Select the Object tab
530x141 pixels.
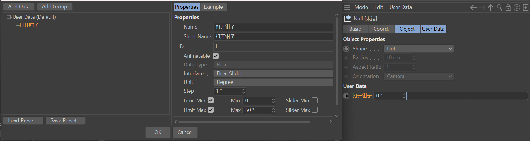[407, 29]
